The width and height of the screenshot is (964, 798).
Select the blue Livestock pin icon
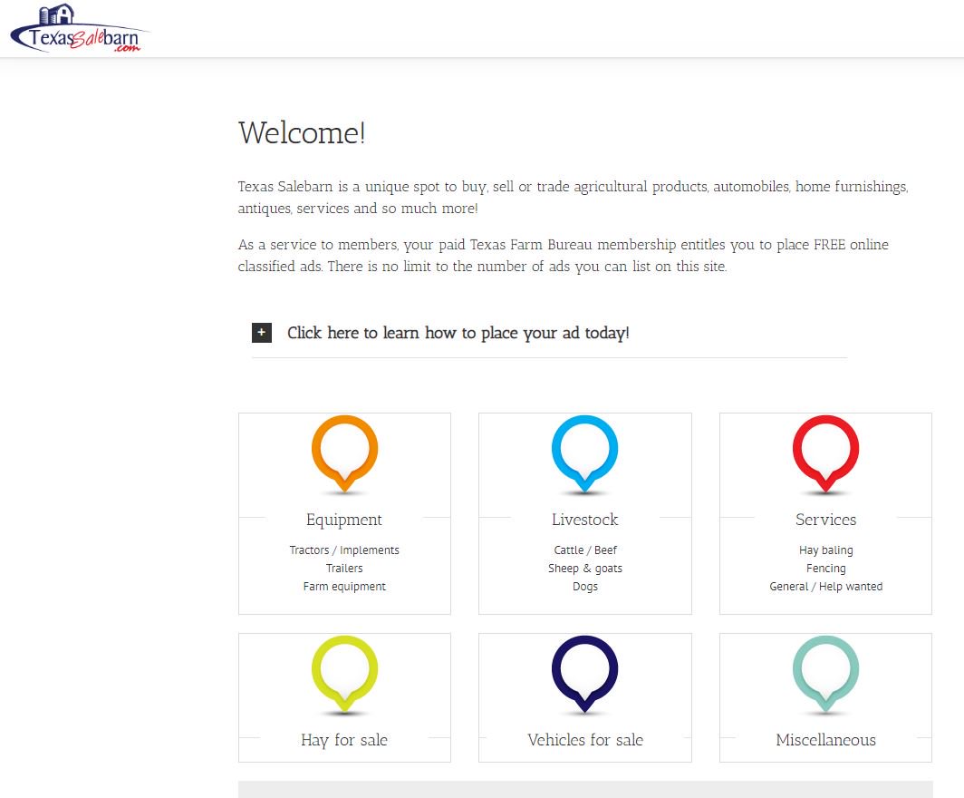coord(584,454)
